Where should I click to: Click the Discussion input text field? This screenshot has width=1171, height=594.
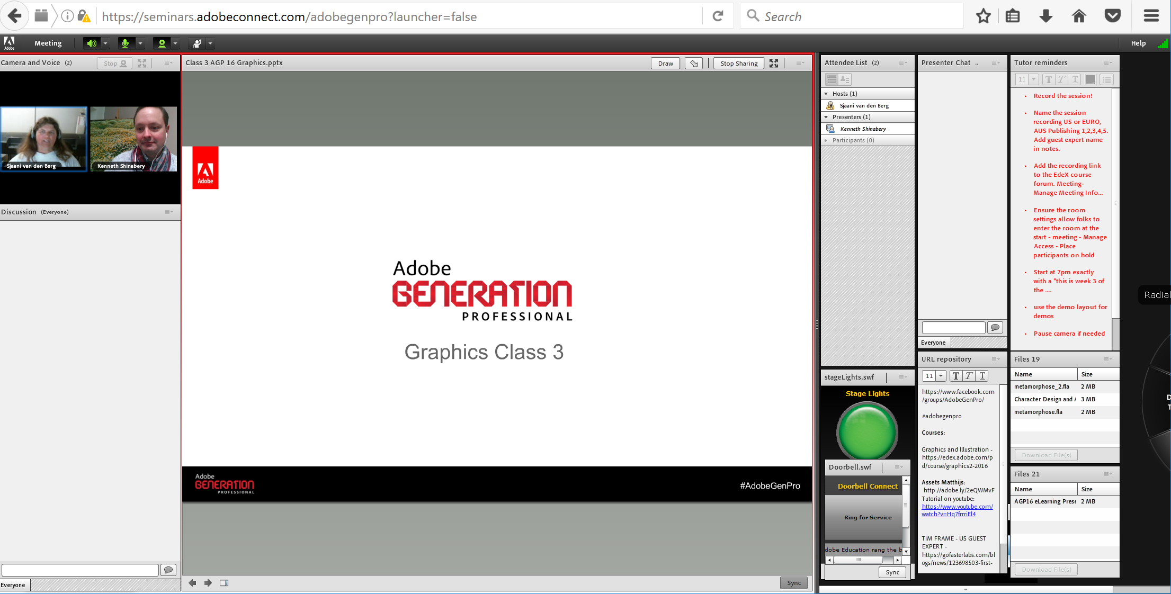[x=81, y=571]
